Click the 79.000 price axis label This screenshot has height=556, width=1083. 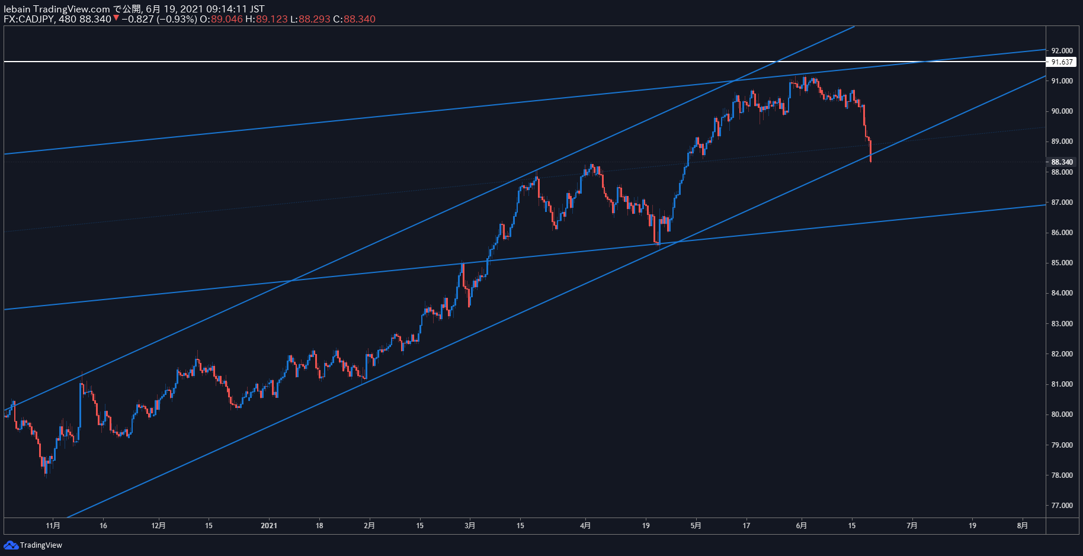point(1062,445)
